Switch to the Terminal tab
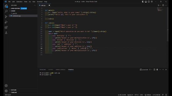 tap(71, 70)
